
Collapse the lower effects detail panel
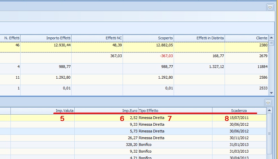268,102
